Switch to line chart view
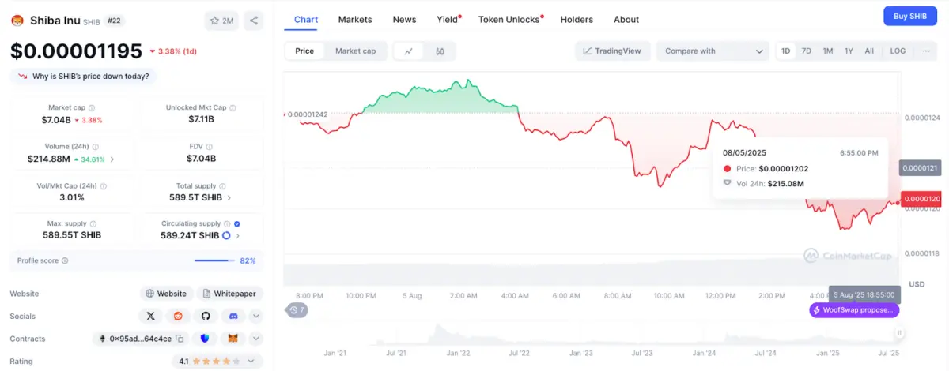This screenshot has height=371, width=949. pos(409,51)
